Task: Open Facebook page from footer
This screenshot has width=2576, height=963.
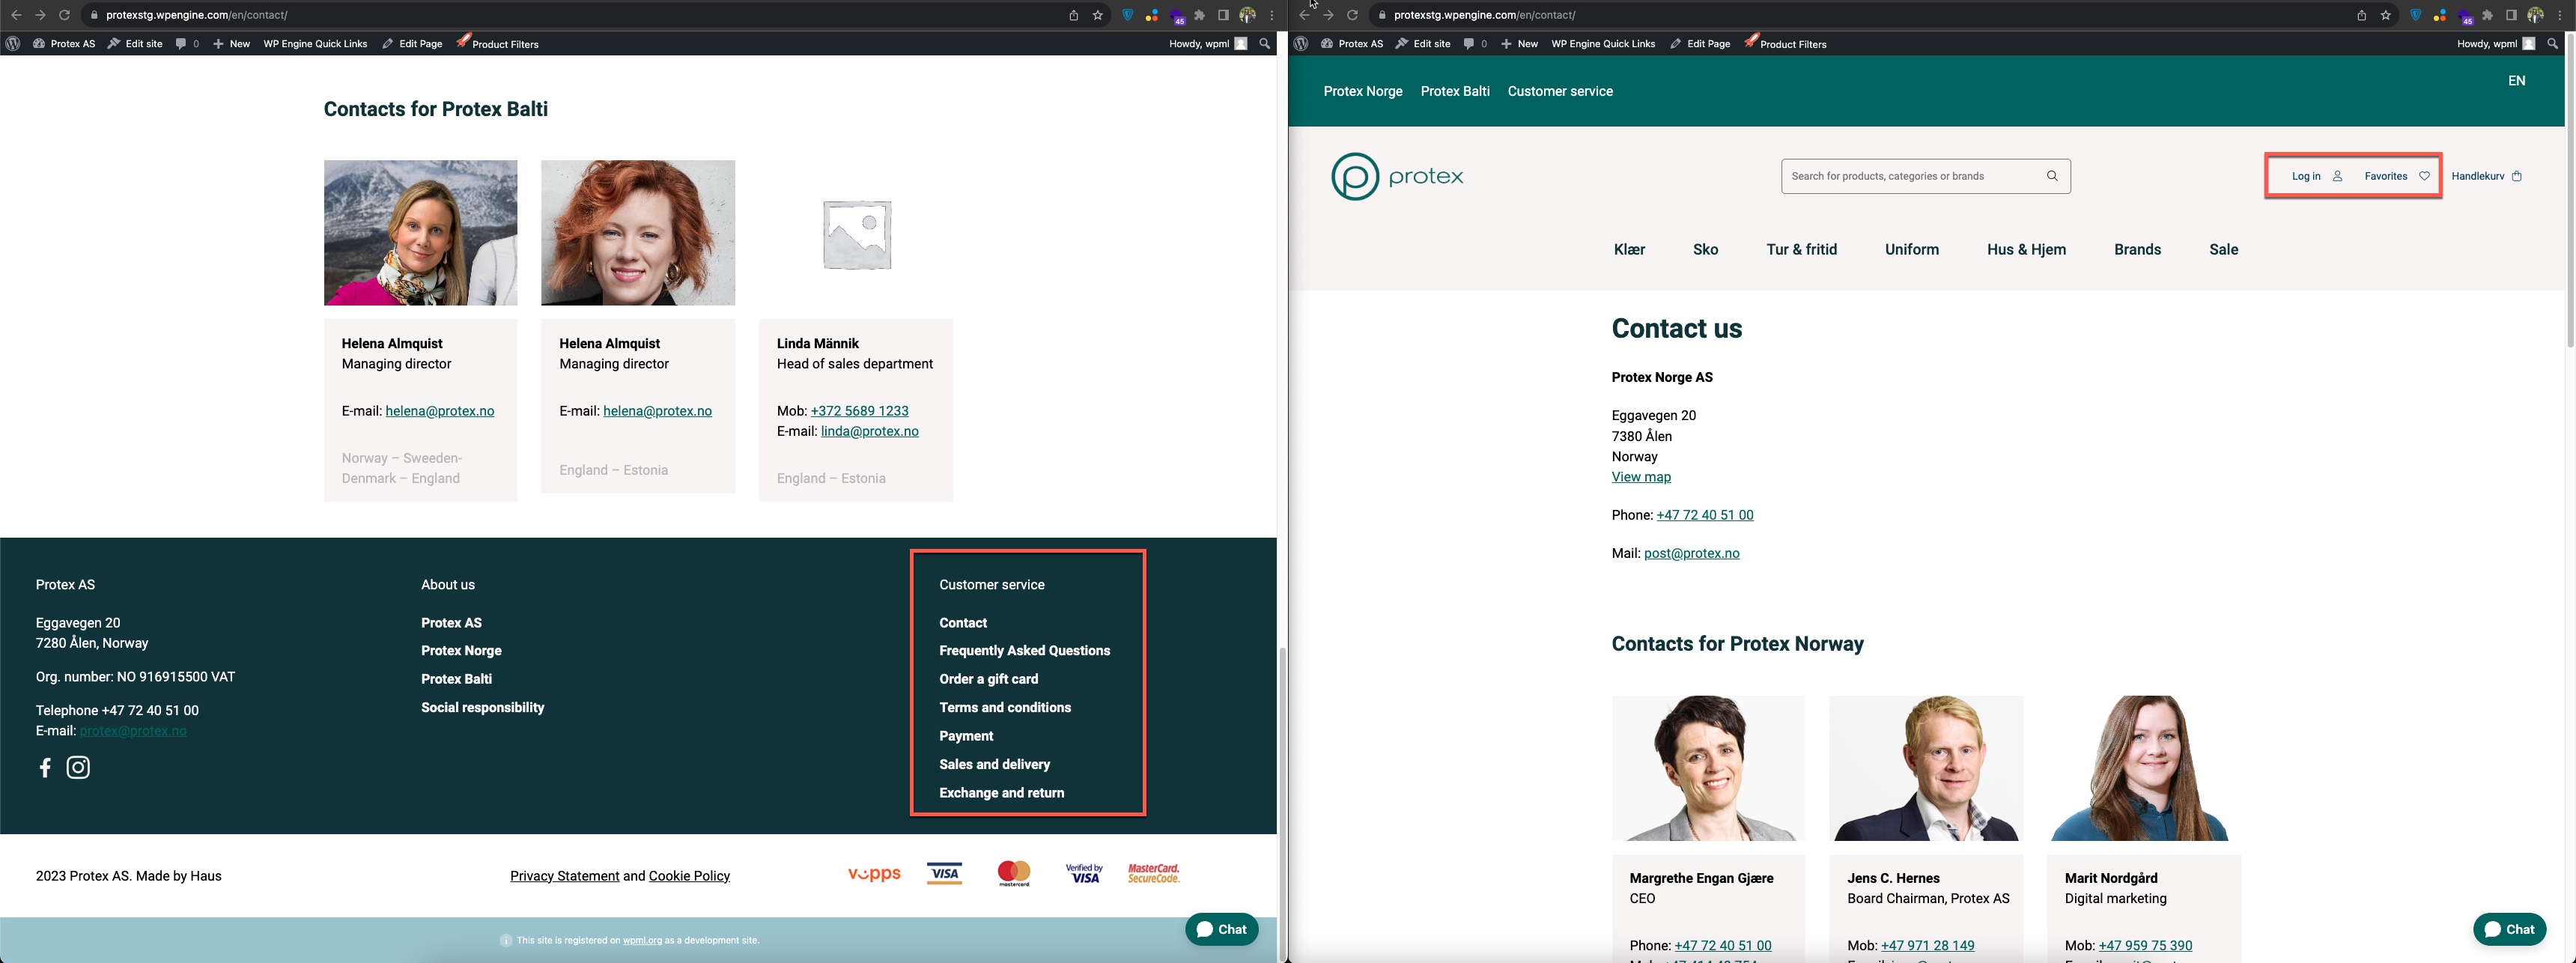Action: (45, 767)
